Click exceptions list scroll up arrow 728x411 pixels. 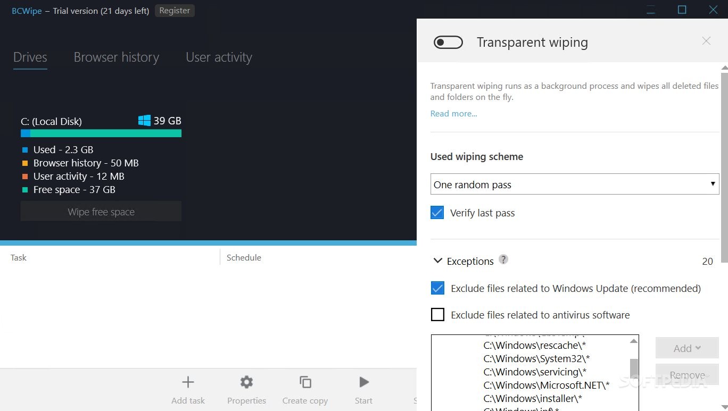click(634, 341)
